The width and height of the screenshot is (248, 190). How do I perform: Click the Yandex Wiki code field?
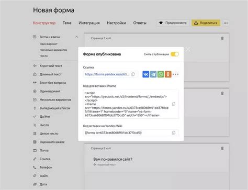tap(131, 133)
